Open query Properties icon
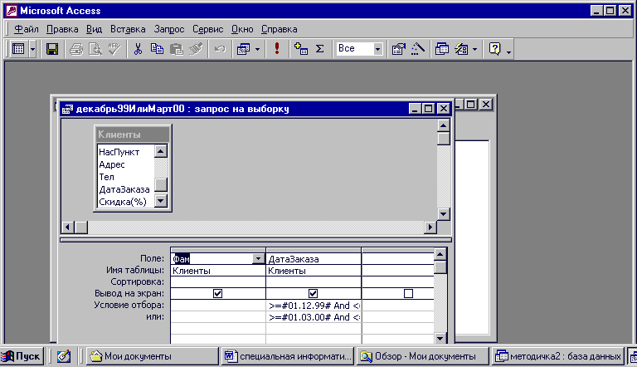637x367 pixels. coord(398,49)
